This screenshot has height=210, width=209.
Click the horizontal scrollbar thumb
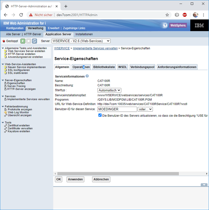tap(118, 174)
